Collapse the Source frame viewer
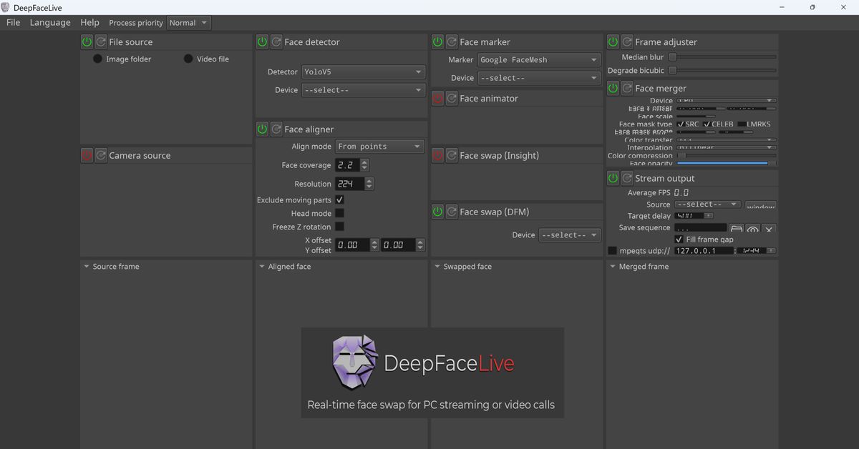The width and height of the screenshot is (859, 449). tap(86, 267)
